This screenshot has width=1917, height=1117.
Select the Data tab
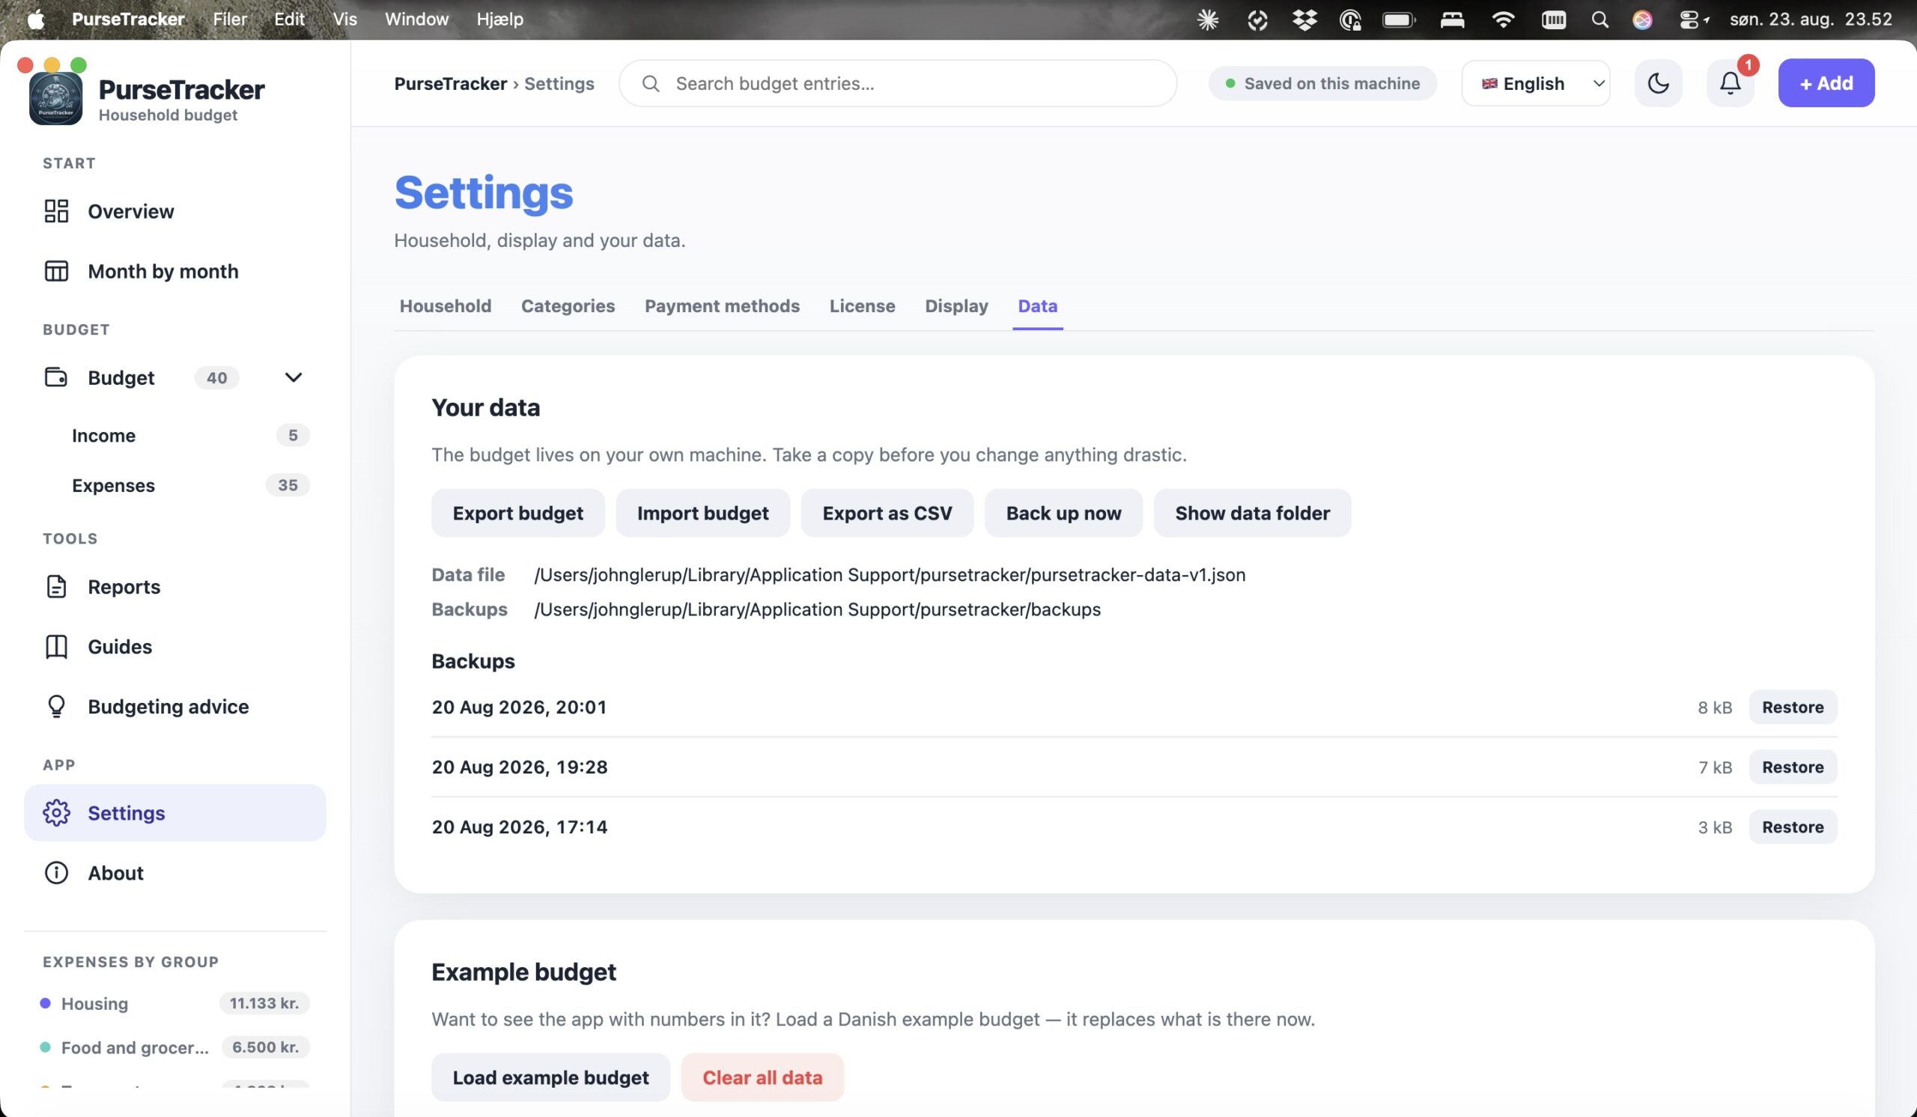coord(1038,305)
